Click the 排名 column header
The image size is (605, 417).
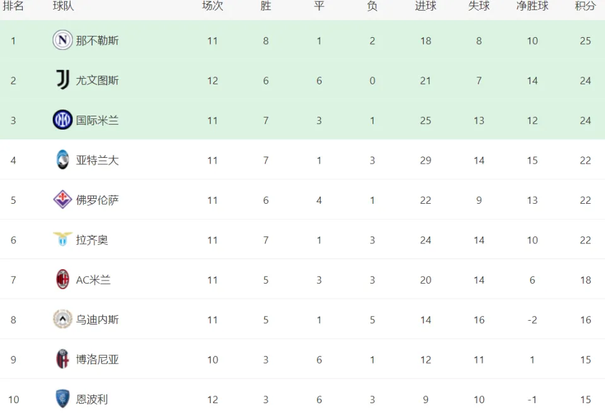click(13, 6)
